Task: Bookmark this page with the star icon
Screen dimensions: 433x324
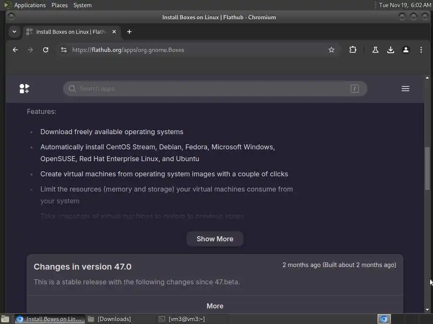Action: pos(332,50)
